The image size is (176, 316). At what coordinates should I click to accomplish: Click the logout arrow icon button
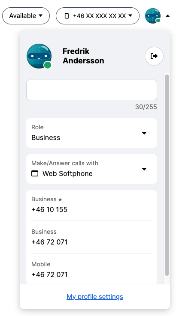pos(154,56)
